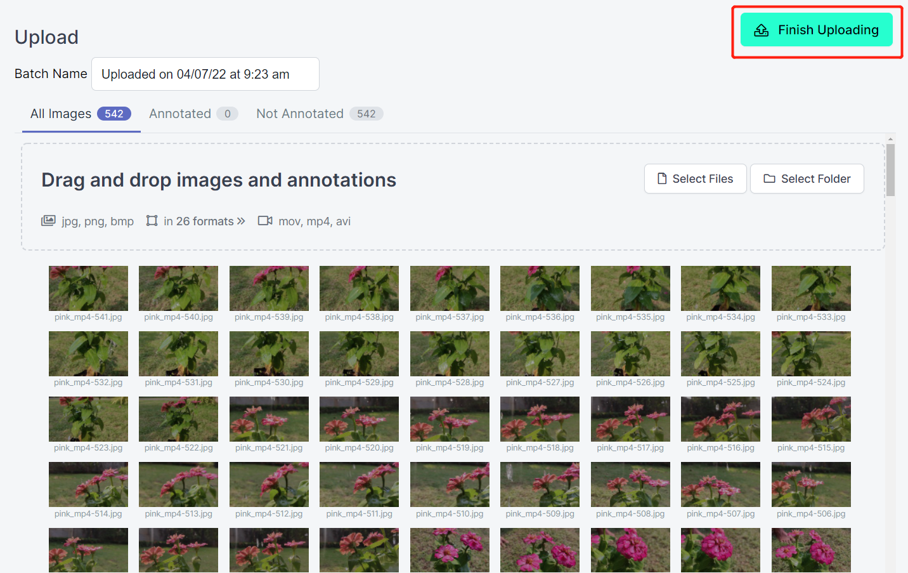The width and height of the screenshot is (908, 573).
Task: Choose the pink_mp4-517.jpg thumbnail
Action: tap(630, 419)
